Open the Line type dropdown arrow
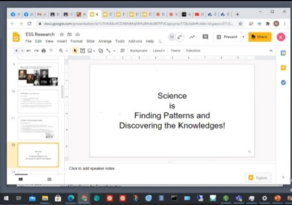 click(x=114, y=51)
